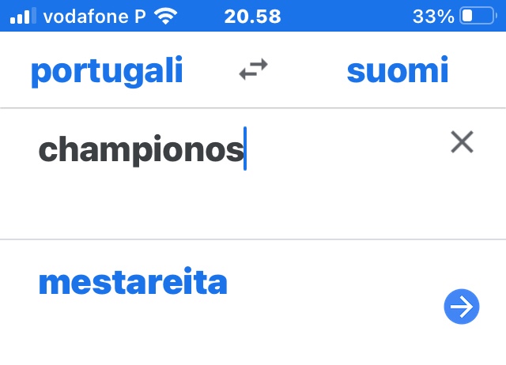The width and height of the screenshot is (506, 365).
Task: Tap the Wi-Fi status icon
Action: (166, 16)
